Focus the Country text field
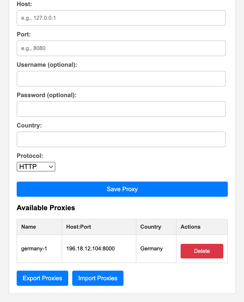244x302 pixels. tap(121, 139)
